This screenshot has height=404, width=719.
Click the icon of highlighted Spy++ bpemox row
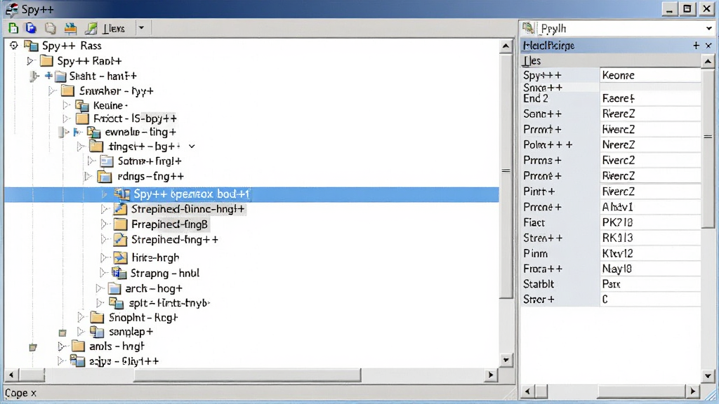[122, 194]
